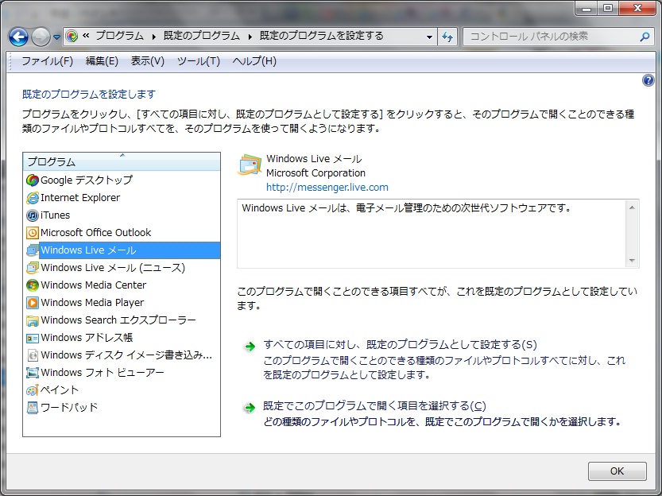The width and height of the screenshot is (662, 496).
Task: Select Windows Media Center entry
Action: (x=93, y=285)
